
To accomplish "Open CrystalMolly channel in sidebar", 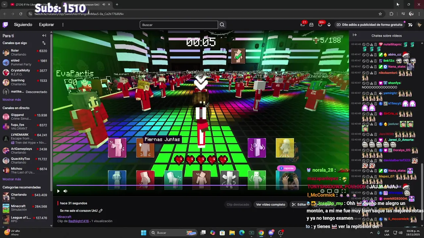I will [25, 72].
